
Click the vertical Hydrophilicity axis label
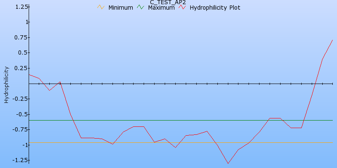click(x=6, y=84)
